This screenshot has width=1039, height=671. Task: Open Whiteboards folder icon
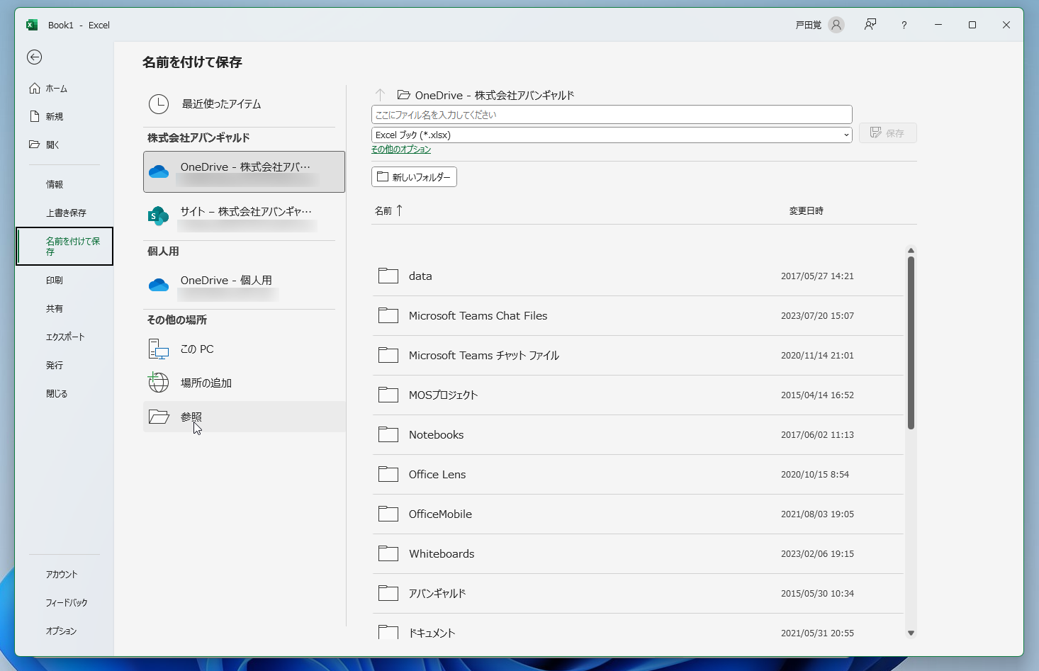(388, 553)
